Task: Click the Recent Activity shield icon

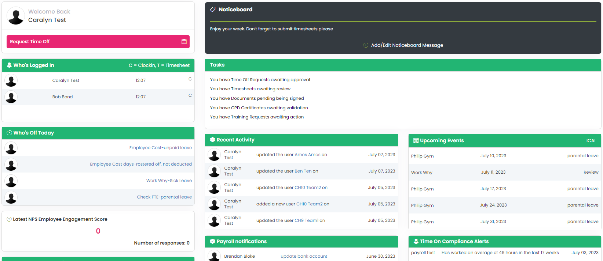Action: (x=212, y=140)
